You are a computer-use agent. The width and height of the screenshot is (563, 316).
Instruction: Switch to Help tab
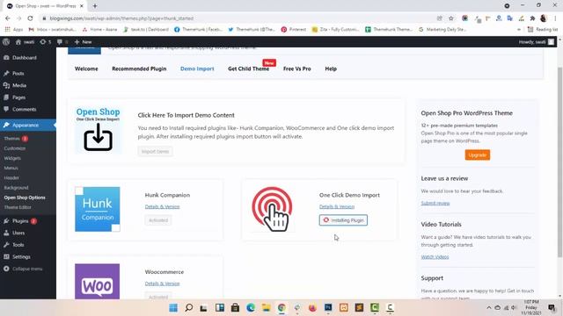(331, 68)
